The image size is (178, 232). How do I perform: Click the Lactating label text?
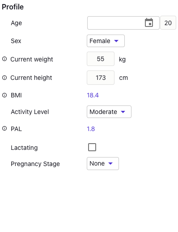pos(24,148)
